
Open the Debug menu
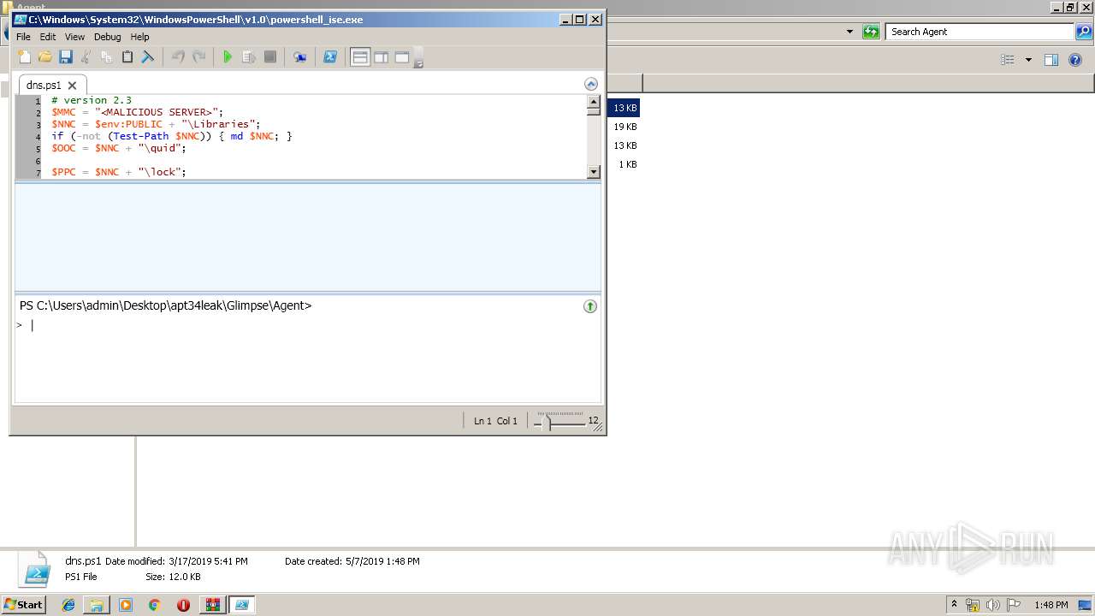(107, 37)
